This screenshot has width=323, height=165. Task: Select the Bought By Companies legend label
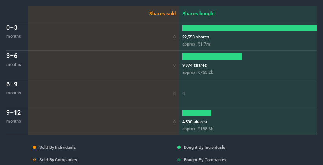click(205, 160)
